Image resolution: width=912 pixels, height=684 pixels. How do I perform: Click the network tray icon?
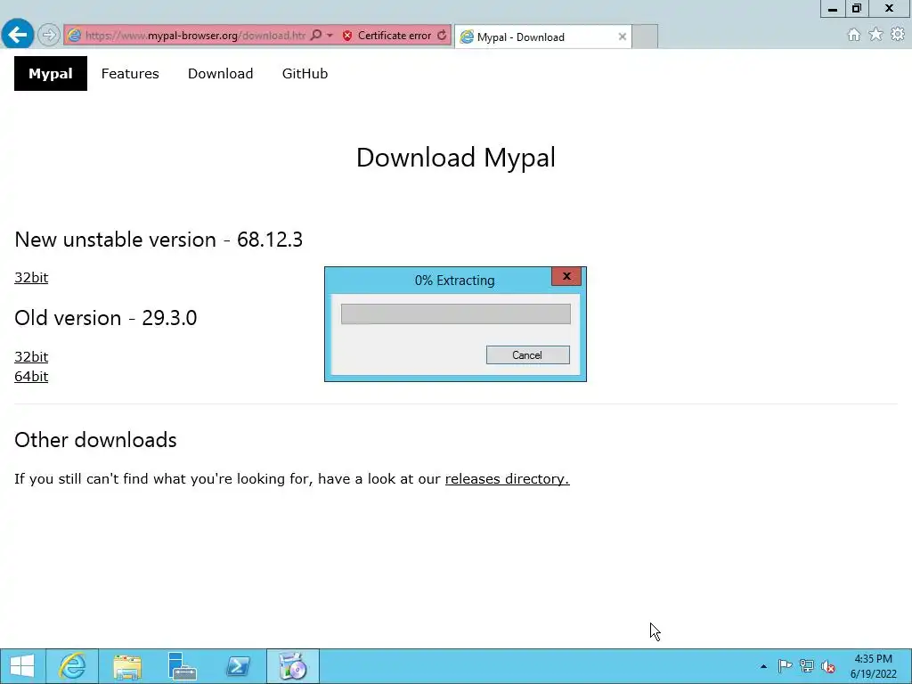[x=807, y=666]
